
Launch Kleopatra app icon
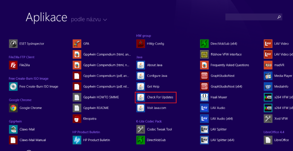77,119
